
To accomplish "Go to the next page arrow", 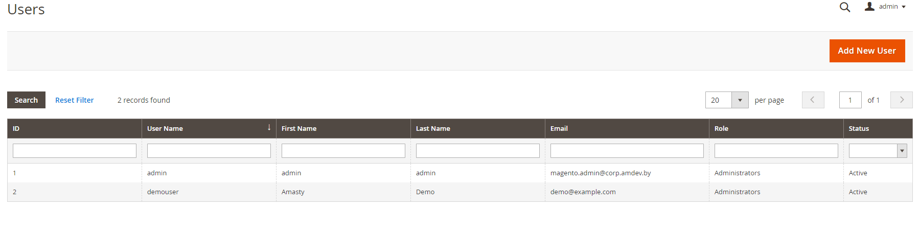I will [x=901, y=100].
